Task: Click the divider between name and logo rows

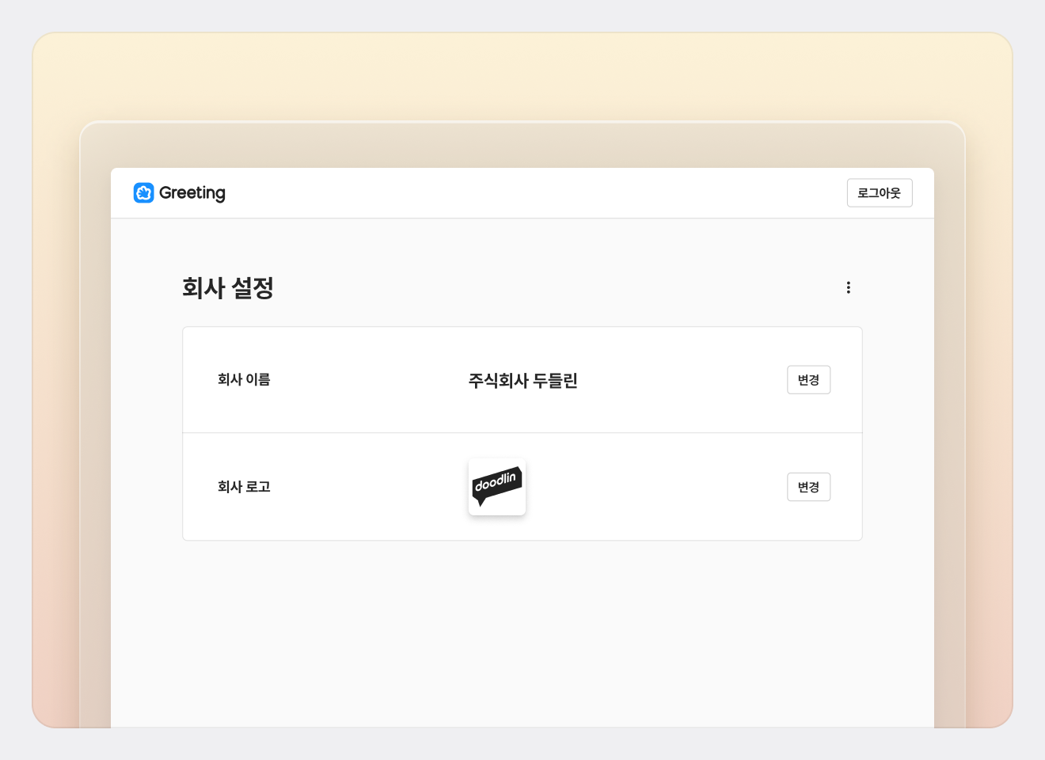Action: [522, 433]
